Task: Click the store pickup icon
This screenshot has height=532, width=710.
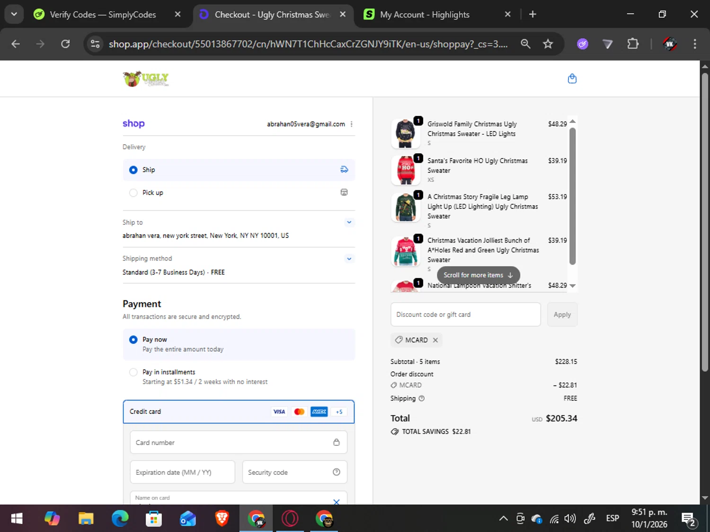Action: [x=344, y=192]
